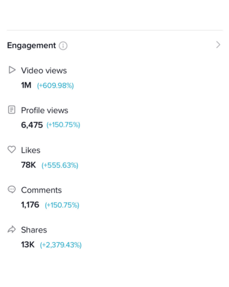Click the 78K likes count
Viewport: 229px width, 287px height.
[x=29, y=165]
